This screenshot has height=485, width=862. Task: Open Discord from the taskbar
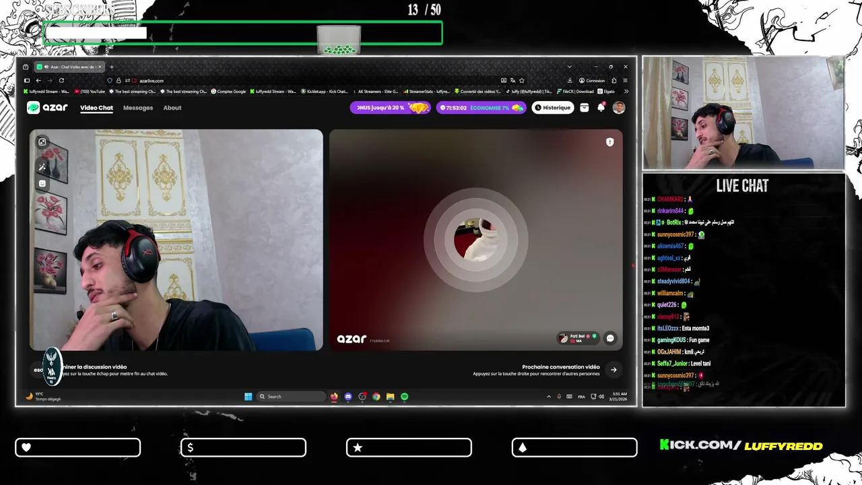pyautogui.click(x=348, y=397)
